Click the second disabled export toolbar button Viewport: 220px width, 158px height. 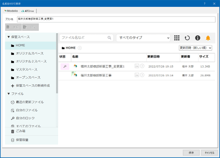pos(30,27)
